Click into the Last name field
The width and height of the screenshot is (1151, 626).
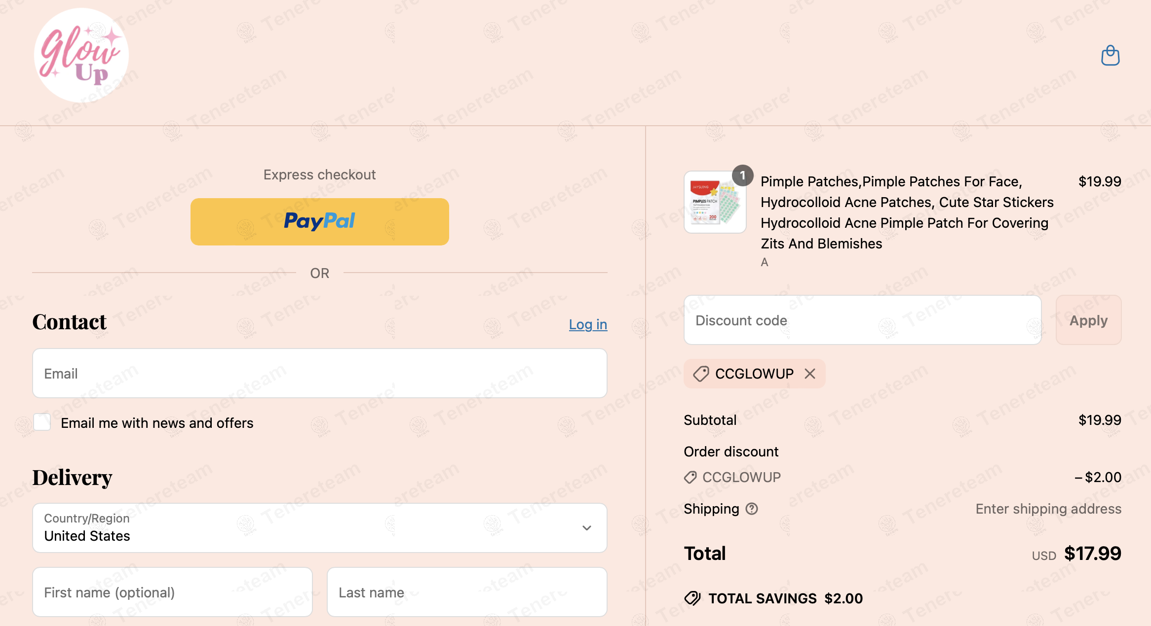click(x=467, y=592)
